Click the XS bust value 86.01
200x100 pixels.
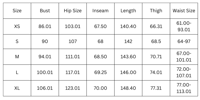click(x=45, y=26)
